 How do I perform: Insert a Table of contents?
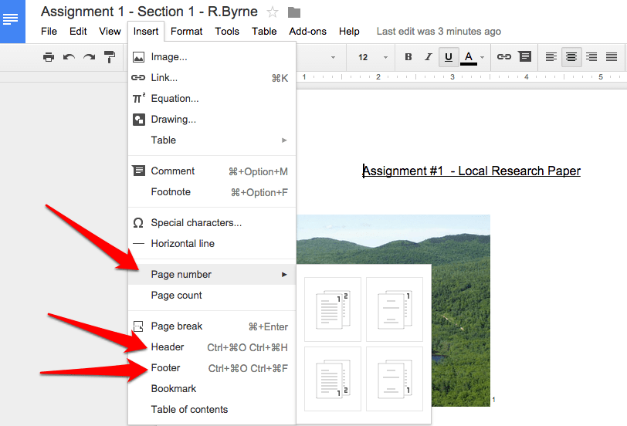click(212, 409)
